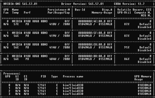
Task: Click the Perf column header
Action: [27, 13]
